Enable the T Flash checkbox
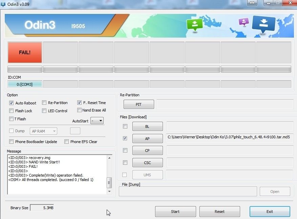Image resolution: width=297 pixels, height=219 pixels. tap(11, 119)
